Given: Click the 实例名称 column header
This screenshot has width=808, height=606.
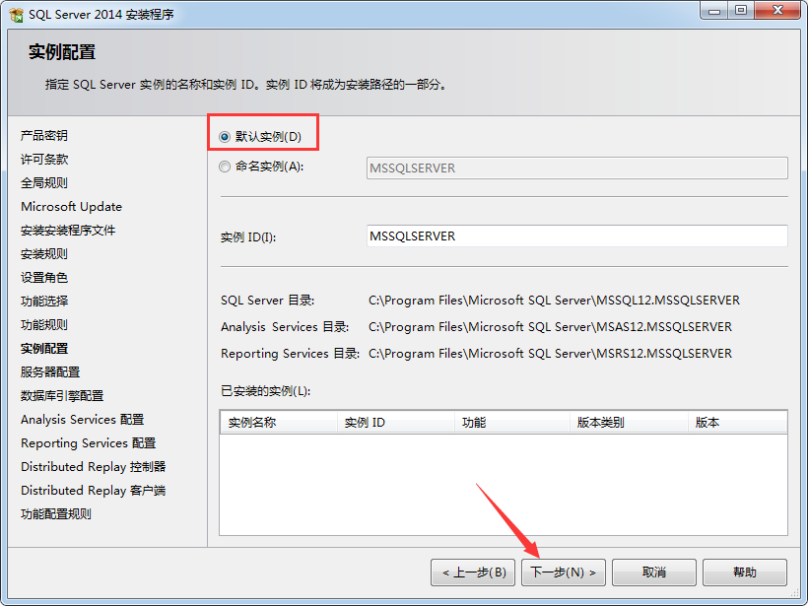Looking at the screenshot, I should 278,423.
